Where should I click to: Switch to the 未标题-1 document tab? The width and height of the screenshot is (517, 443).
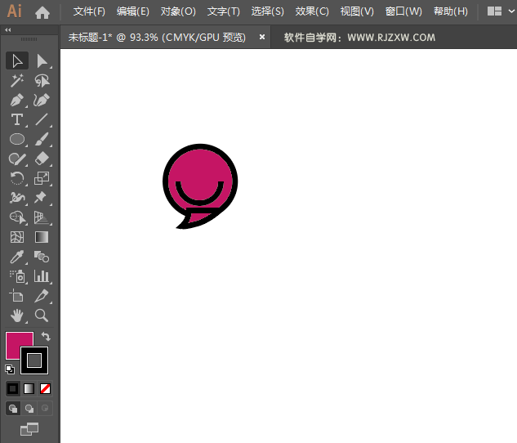point(157,37)
